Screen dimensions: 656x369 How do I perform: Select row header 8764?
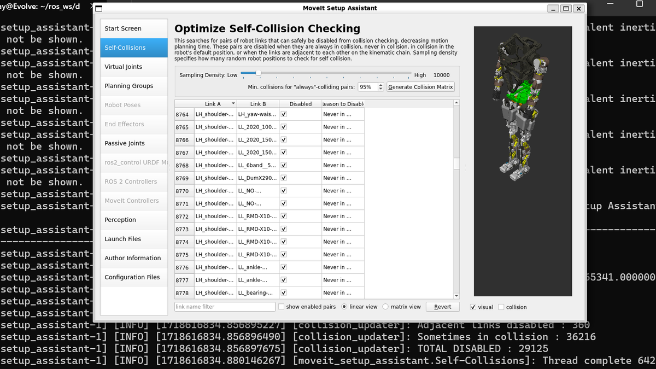pyautogui.click(x=184, y=115)
